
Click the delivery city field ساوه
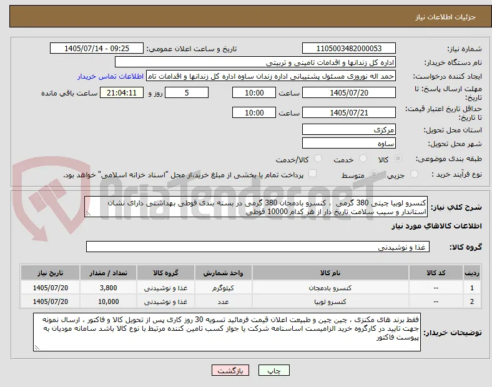349,144
